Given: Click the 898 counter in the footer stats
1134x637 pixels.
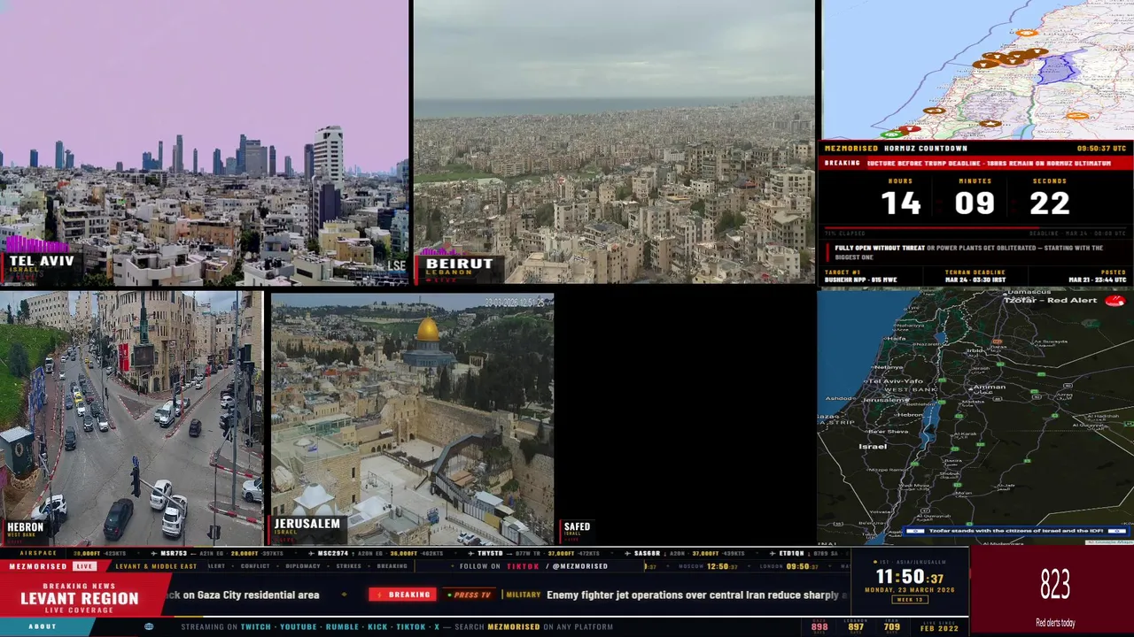Looking at the screenshot, I should 819,626.
